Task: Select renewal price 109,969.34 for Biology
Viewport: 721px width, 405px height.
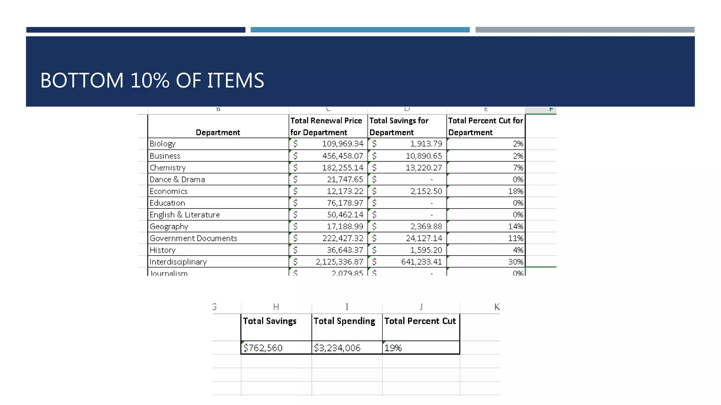Action: (x=328, y=144)
